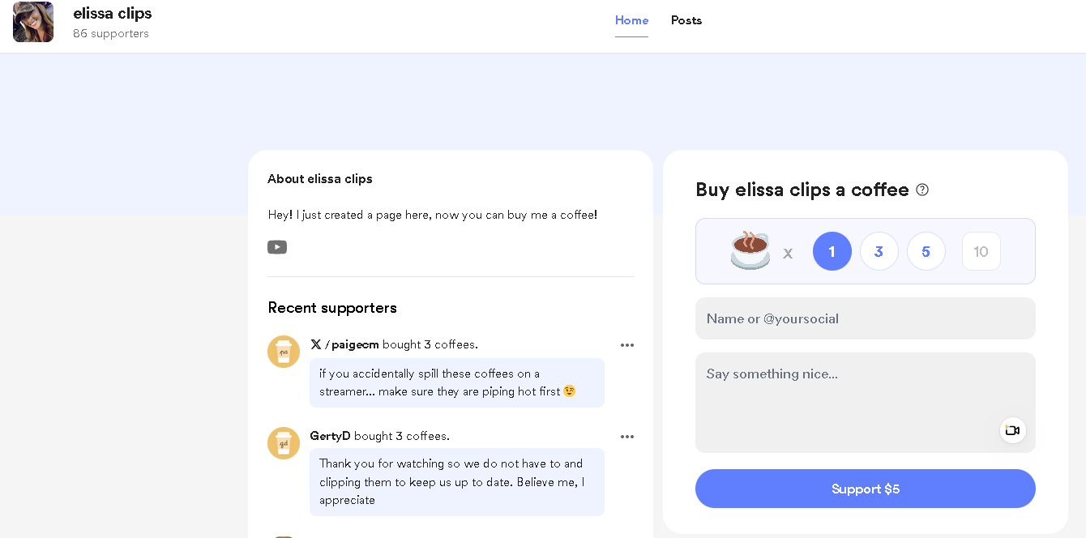Click the coffee cup emoji icon
This screenshot has width=1086, height=538.
[x=750, y=250]
